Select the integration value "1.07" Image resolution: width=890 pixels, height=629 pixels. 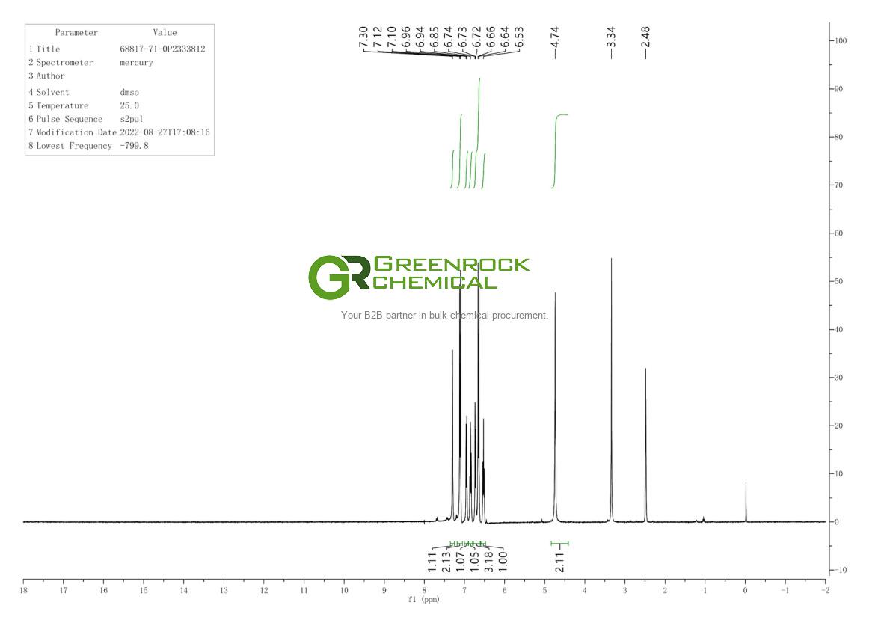click(461, 562)
